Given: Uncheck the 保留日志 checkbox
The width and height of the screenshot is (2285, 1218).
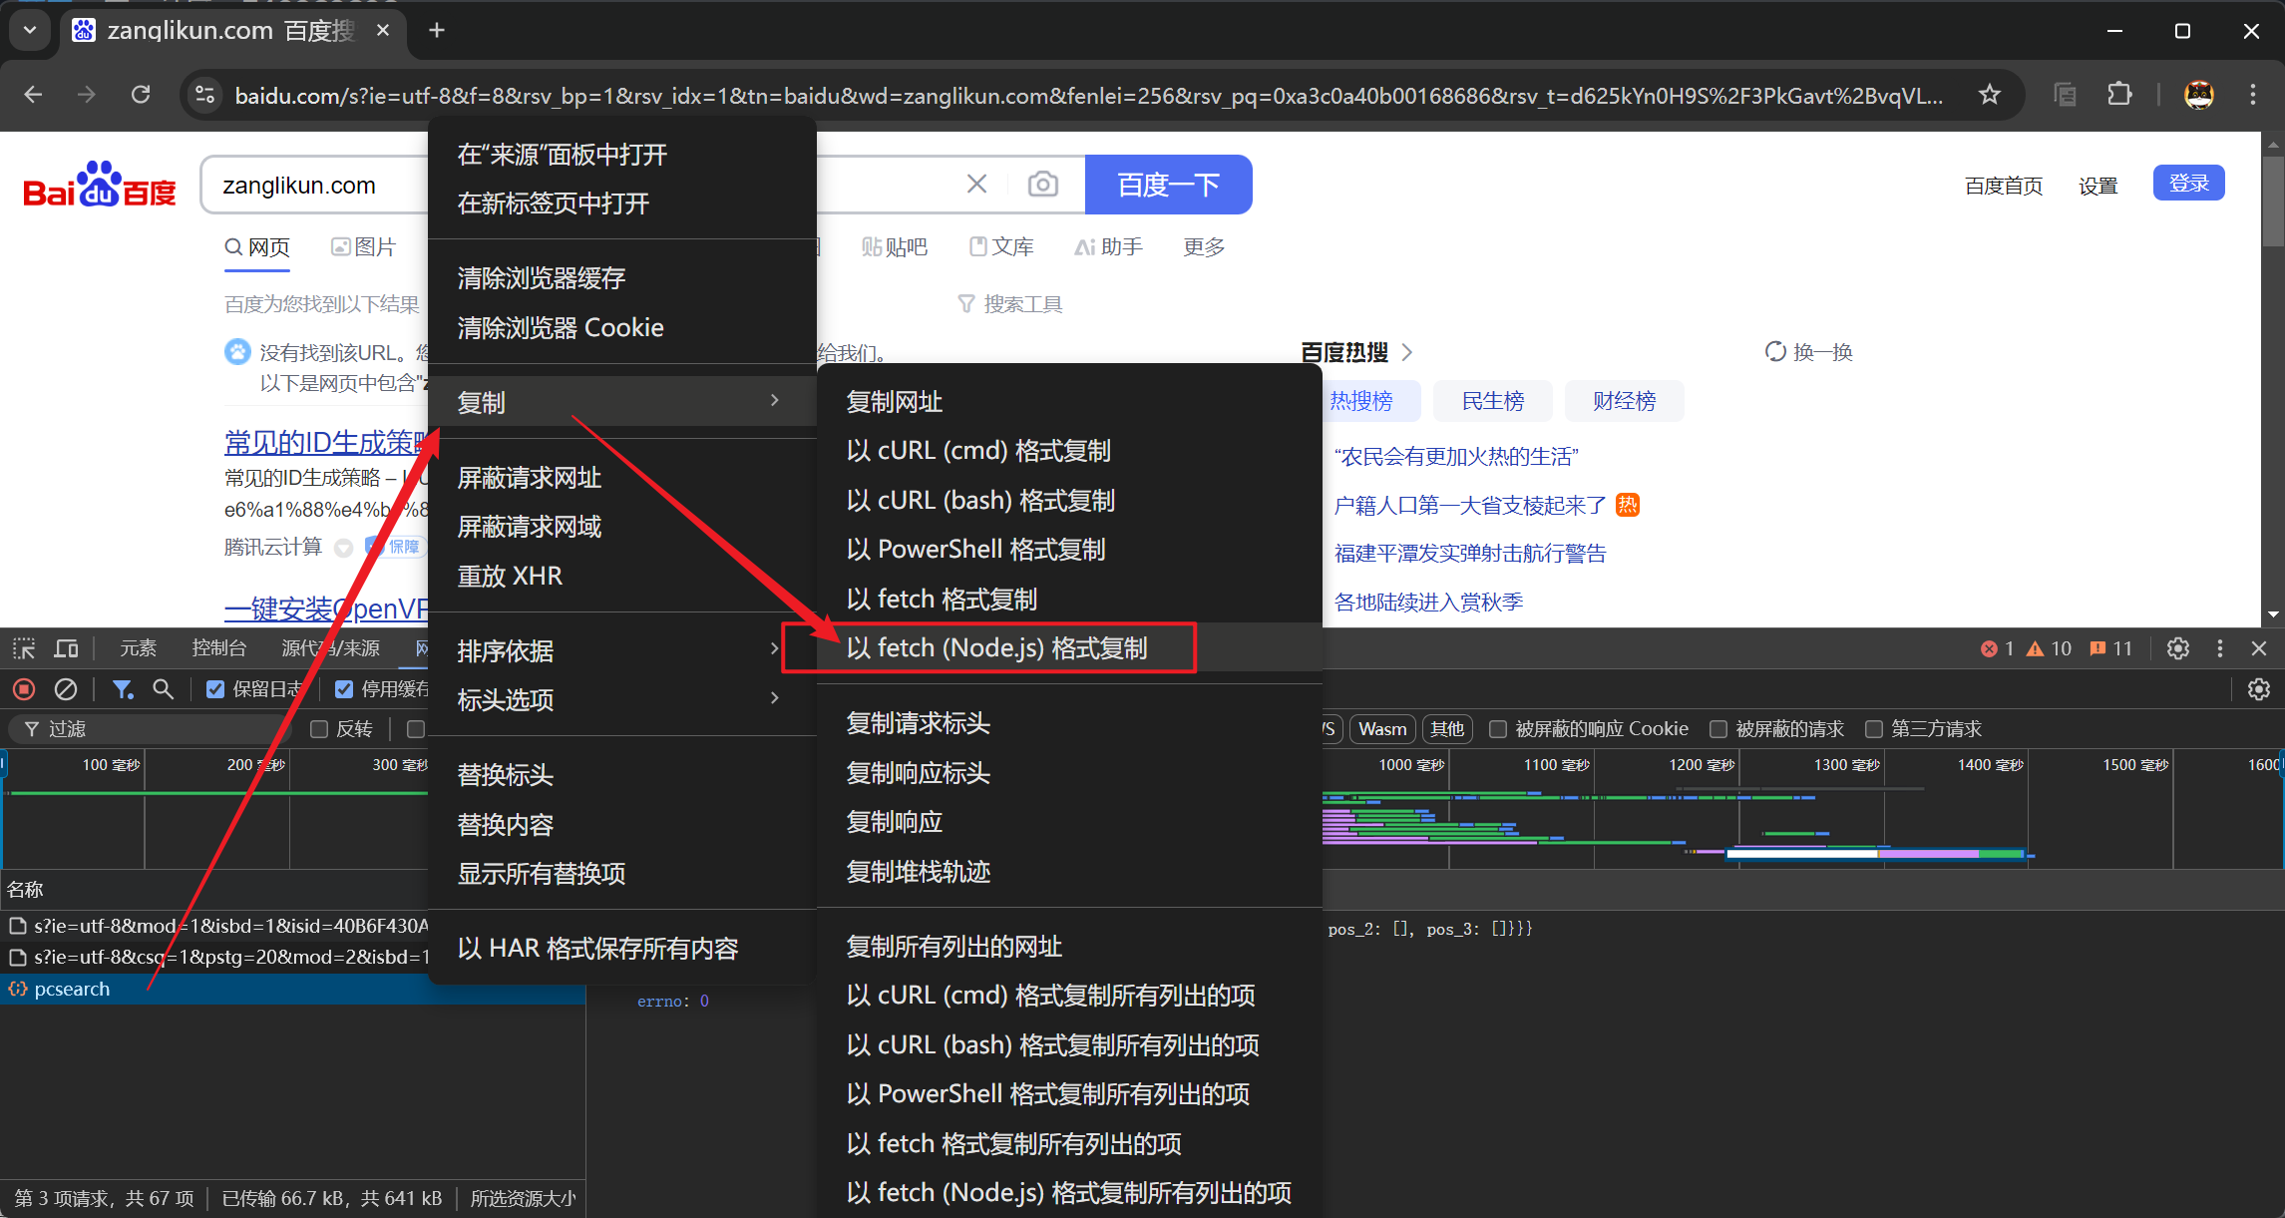Looking at the screenshot, I should pyautogui.click(x=215, y=689).
